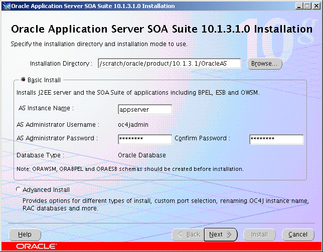Maximize the installer window
The width and height of the screenshot is (323, 252).
click(307, 6)
